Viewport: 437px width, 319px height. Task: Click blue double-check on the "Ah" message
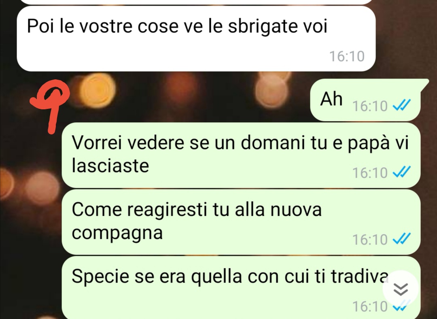[402, 106]
